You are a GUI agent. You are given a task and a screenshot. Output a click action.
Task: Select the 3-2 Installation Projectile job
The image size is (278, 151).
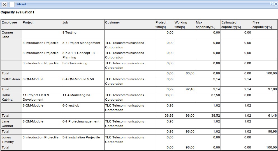(x=81, y=137)
